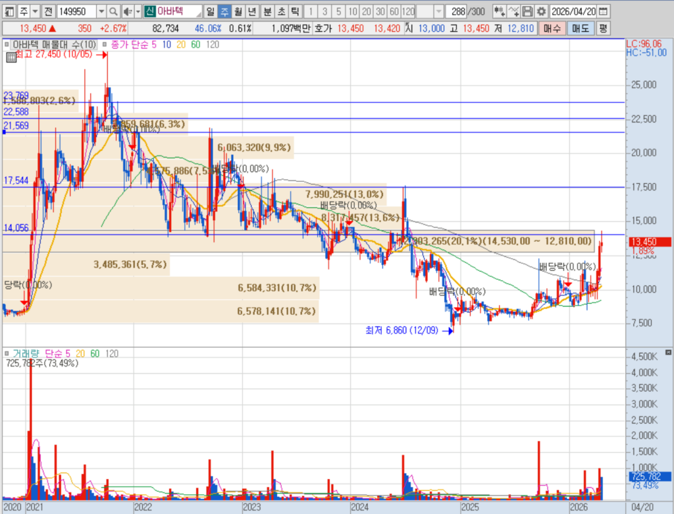The width and height of the screenshot is (674, 514).
Task: Click the panel layout icon in the toolbar's corner
Action: coord(9,11)
